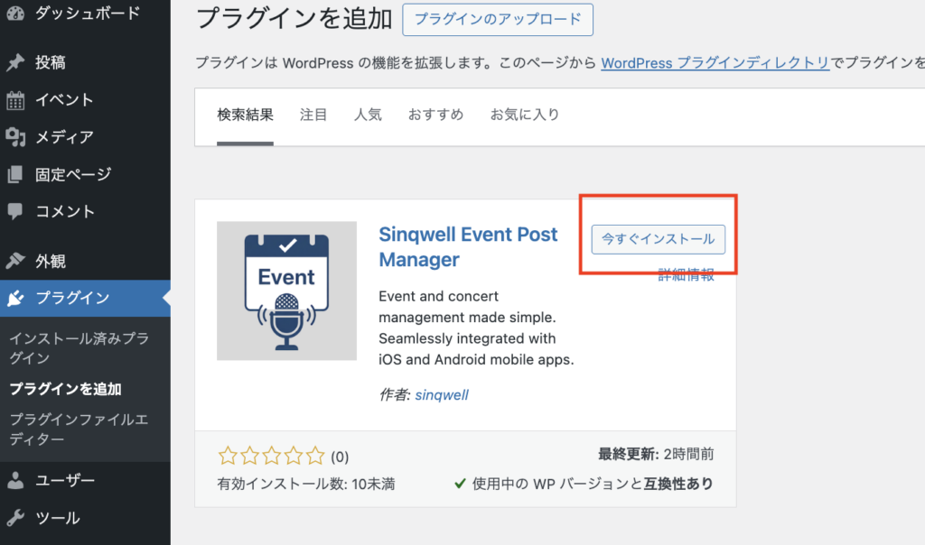The image size is (925, 545).
Task: Select the Recommended (おすすめ) tab
Action: 435,115
